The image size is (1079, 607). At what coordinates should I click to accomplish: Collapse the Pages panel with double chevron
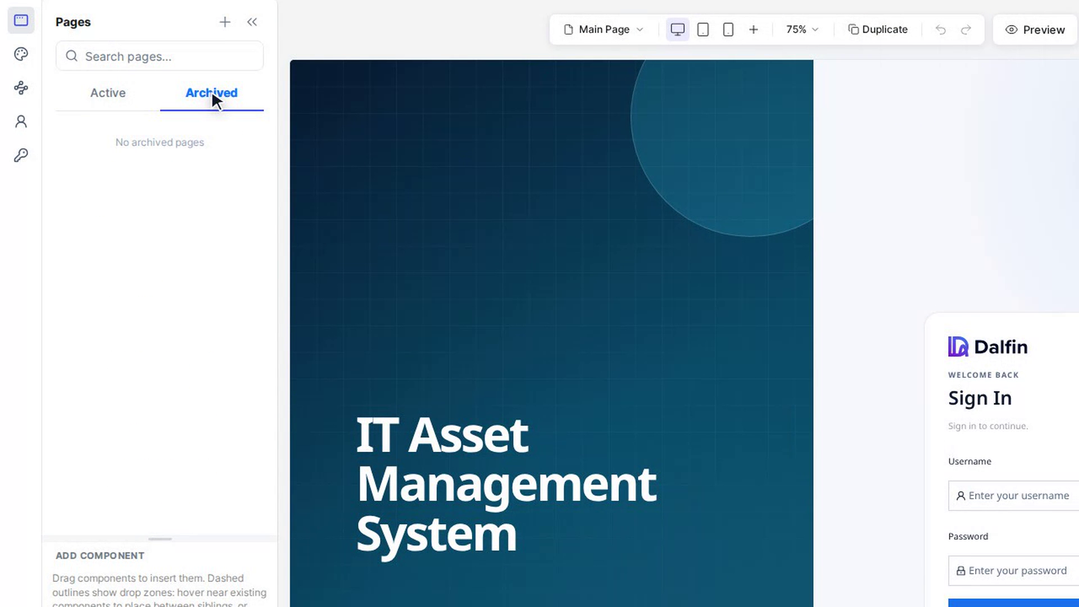click(252, 22)
